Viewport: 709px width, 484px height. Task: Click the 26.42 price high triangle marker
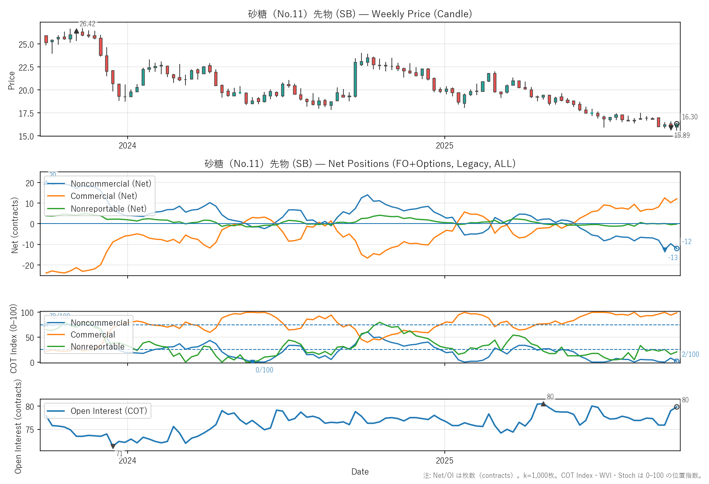pos(76,31)
